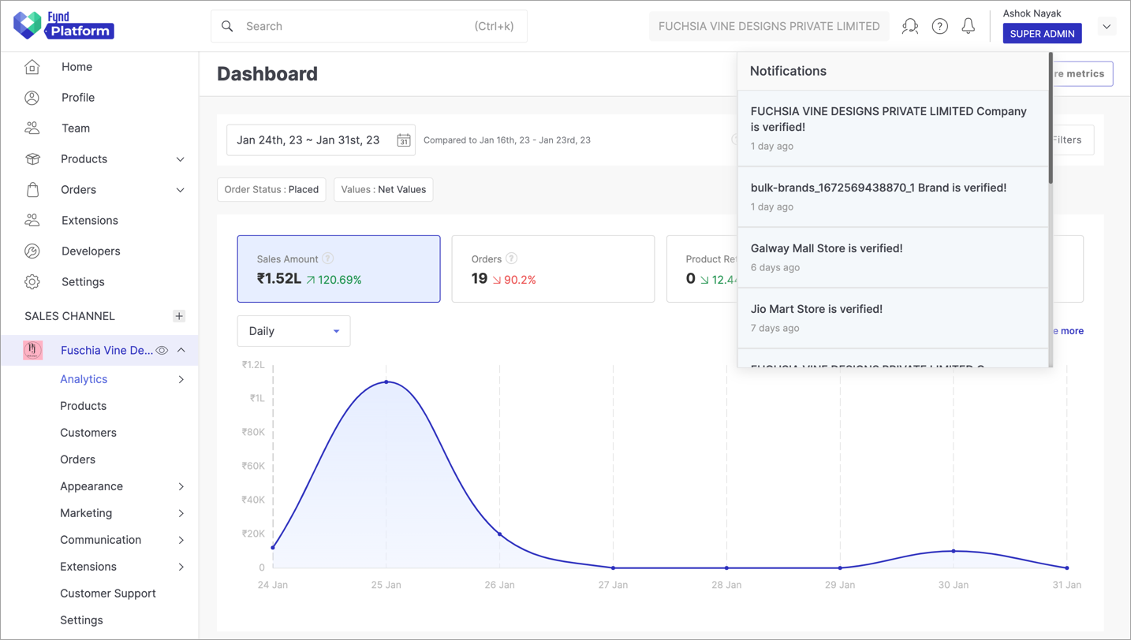Click the Ashok Nayak user name
The height and width of the screenshot is (640, 1131).
tap(1032, 13)
